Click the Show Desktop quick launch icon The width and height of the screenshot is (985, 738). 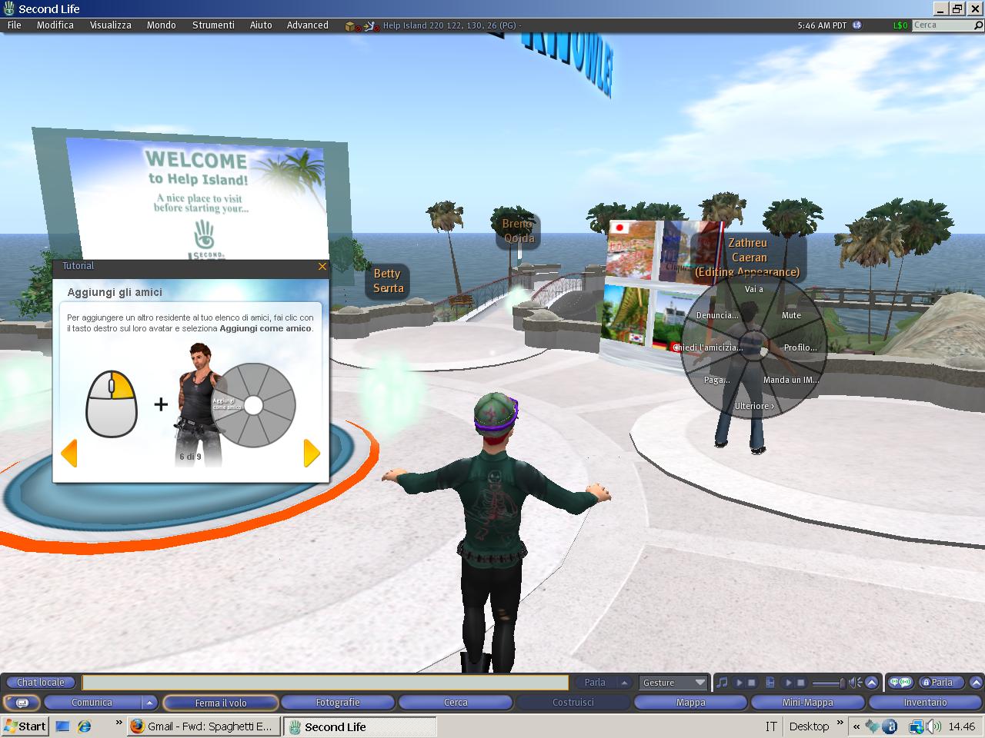pos(63,726)
